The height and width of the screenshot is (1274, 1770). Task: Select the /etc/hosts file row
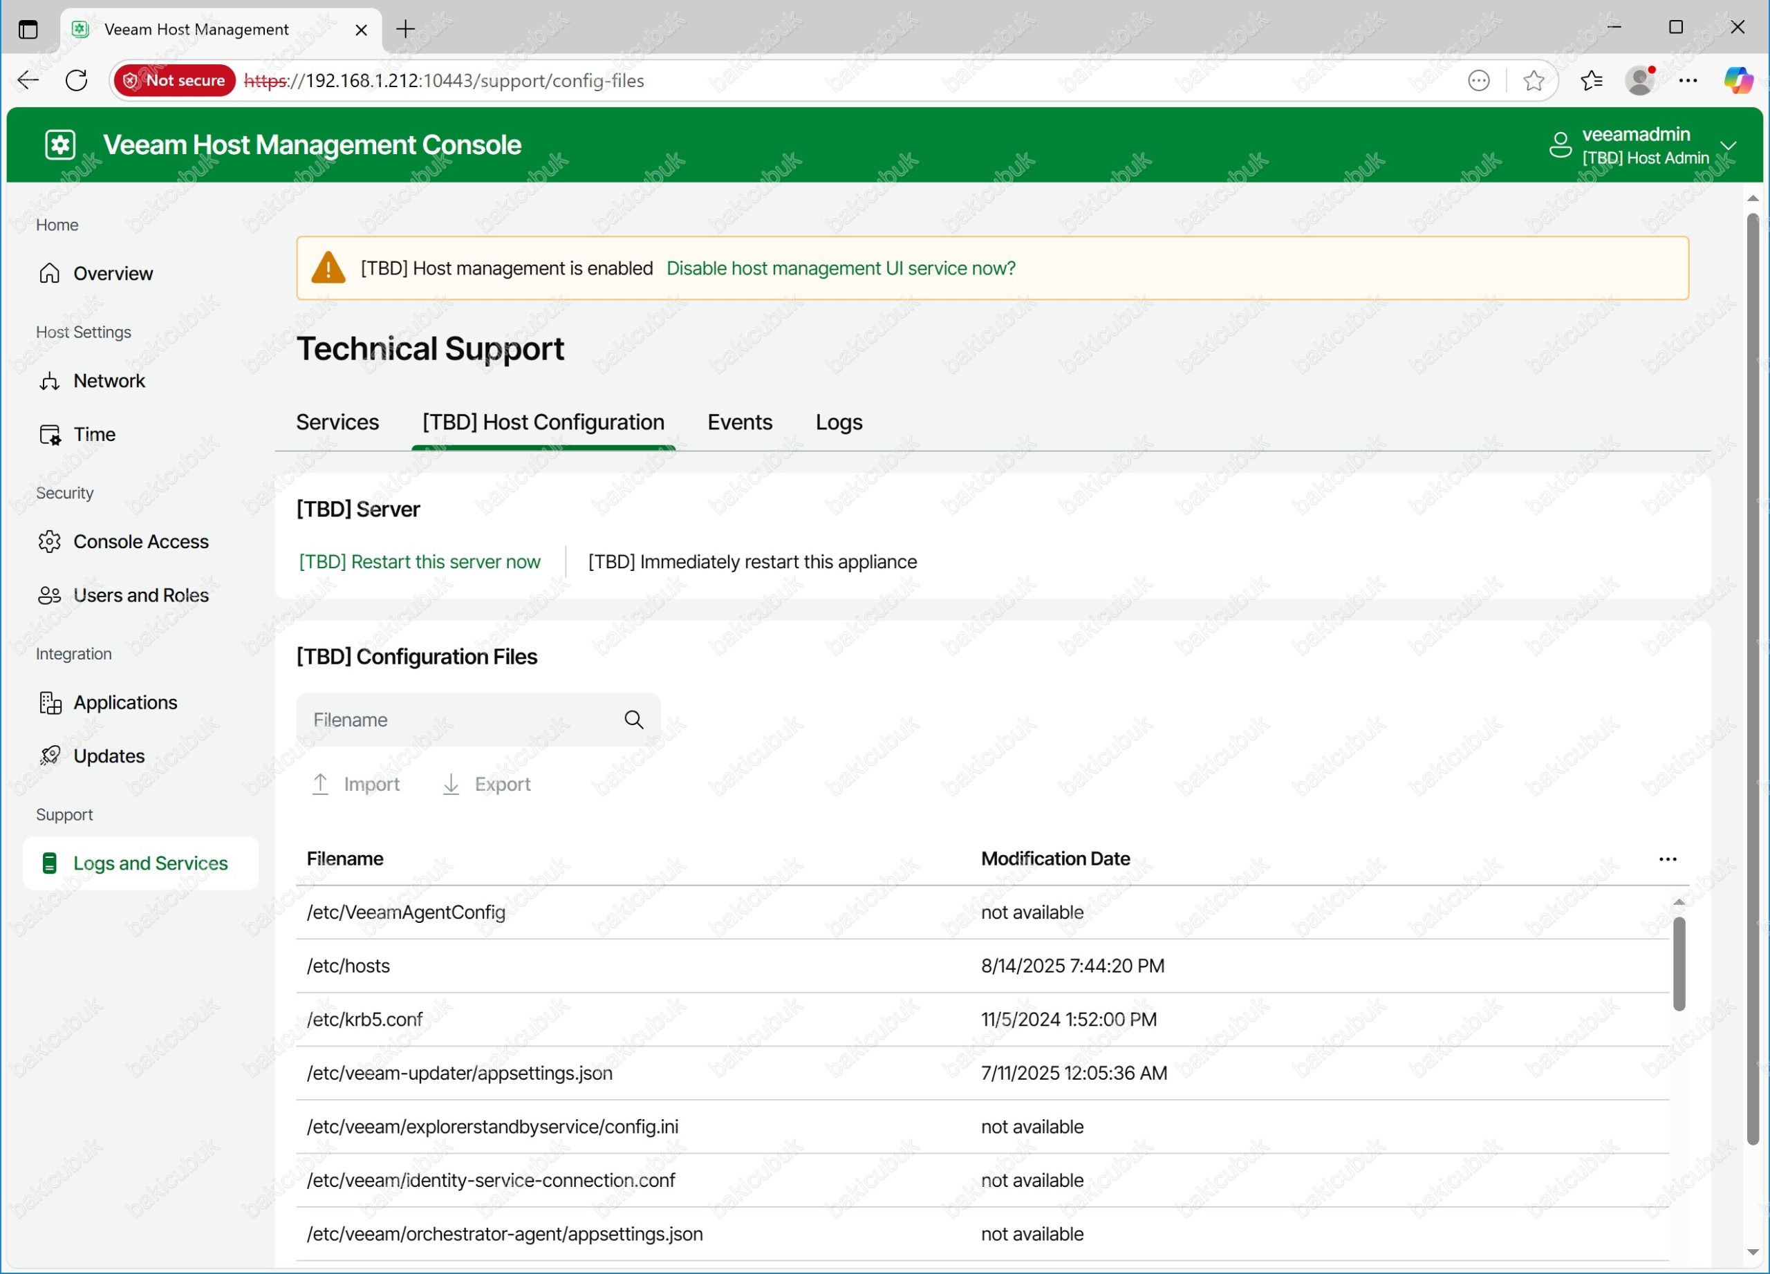pos(982,966)
